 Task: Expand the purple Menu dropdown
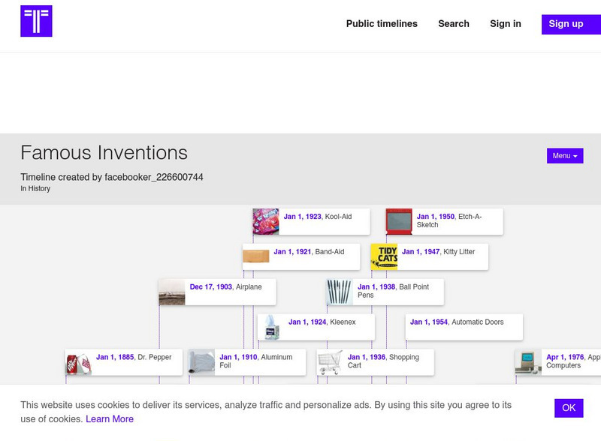click(x=565, y=156)
